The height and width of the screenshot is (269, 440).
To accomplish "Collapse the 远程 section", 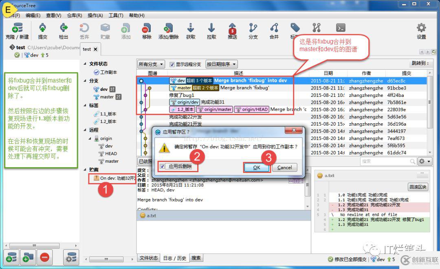I will pos(85,130).
